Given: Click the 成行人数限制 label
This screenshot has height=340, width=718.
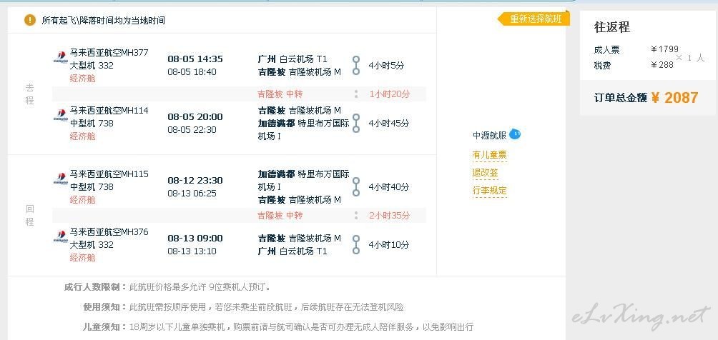Looking at the screenshot, I should [x=95, y=287].
